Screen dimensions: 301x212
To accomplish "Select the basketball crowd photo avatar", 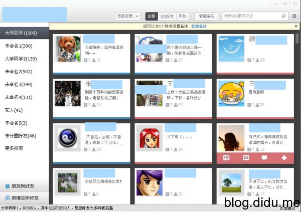I will pos(68,93).
